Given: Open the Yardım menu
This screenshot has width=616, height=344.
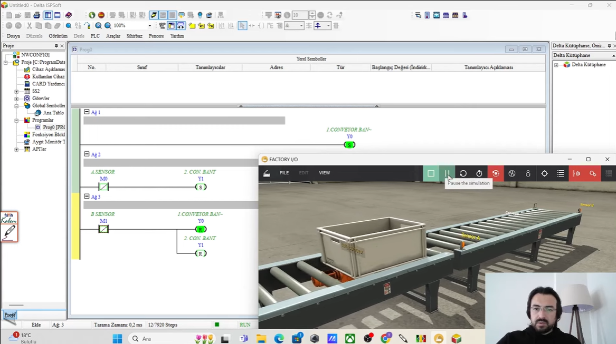Looking at the screenshot, I should [x=177, y=36].
